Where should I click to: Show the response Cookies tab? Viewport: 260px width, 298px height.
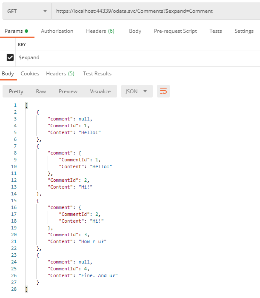click(x=30, y=74)
